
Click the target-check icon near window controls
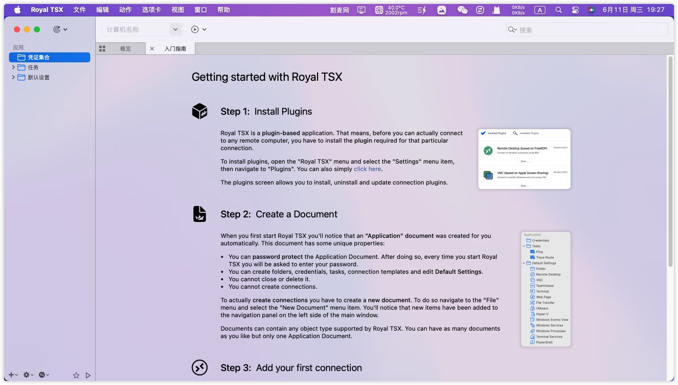[x=57, y=29]
